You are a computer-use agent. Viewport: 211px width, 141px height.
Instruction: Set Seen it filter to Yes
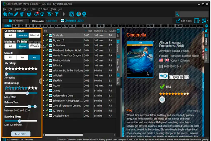pyautogui.click(x=22, y=57)
